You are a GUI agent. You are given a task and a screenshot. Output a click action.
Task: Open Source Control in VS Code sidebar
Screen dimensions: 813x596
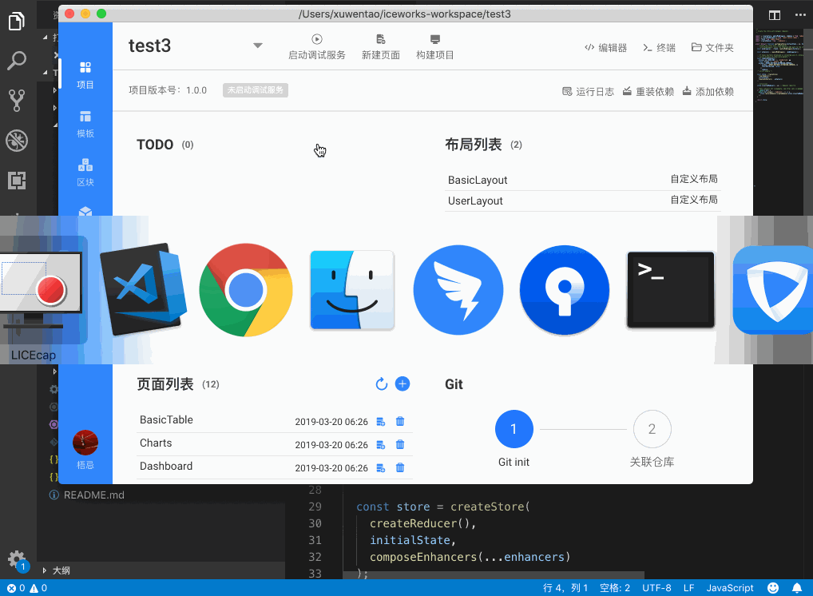pos(17,101)
